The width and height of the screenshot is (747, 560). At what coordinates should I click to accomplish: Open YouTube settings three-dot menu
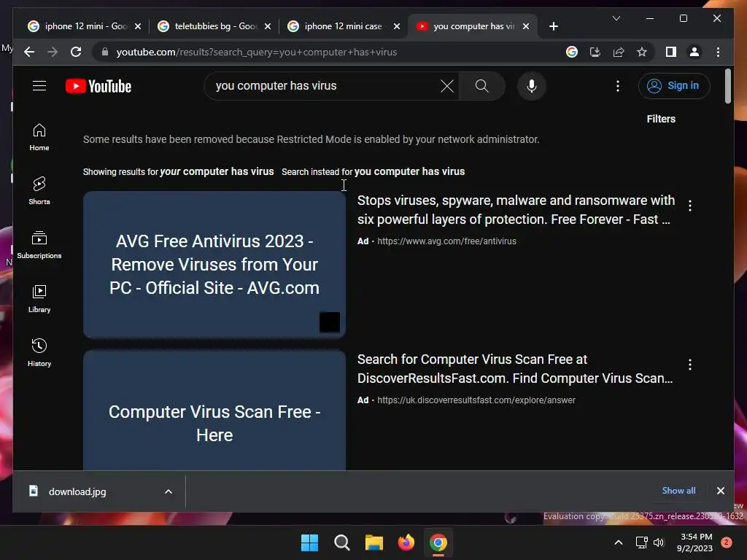(x=618, y=86)
